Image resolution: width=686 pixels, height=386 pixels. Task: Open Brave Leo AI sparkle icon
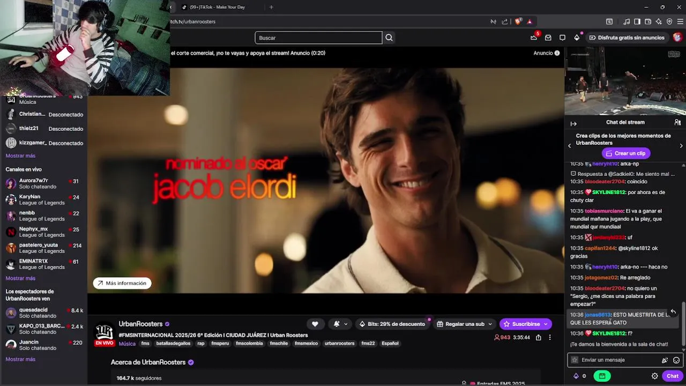tap(659, 21)
